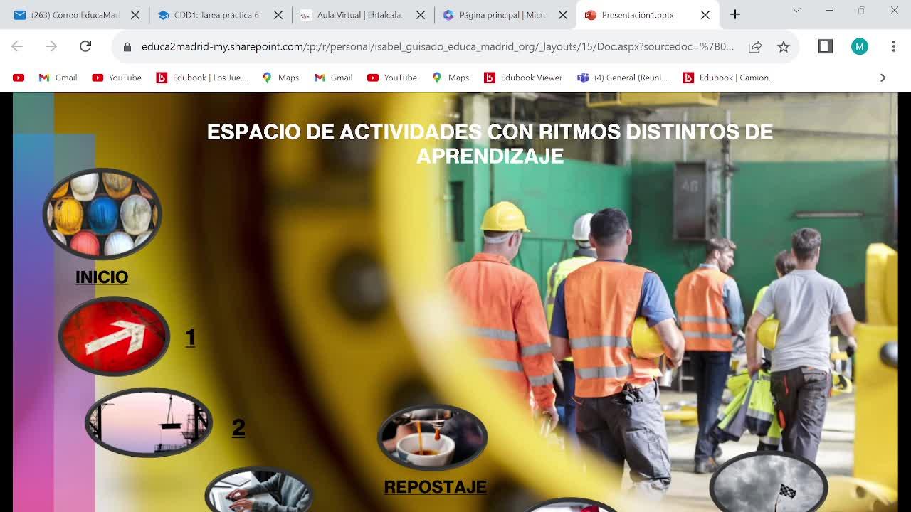Viewport: 911px width, 512px height.
Task: Close the Correo EducaMadrid tab
Action: [x=135, y=15]
